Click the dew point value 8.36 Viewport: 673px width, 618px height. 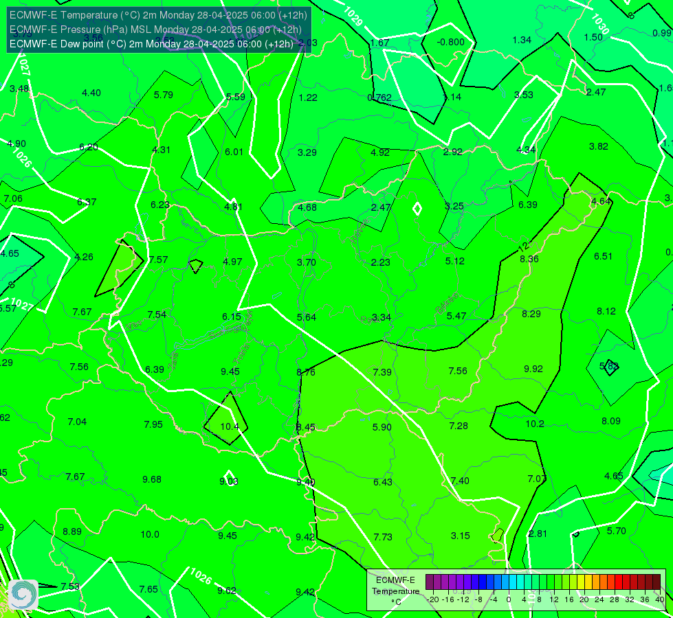pos(529,259)
